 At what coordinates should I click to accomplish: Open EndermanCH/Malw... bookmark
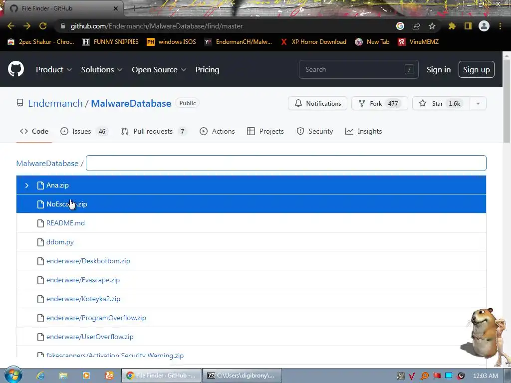point(238,42)
